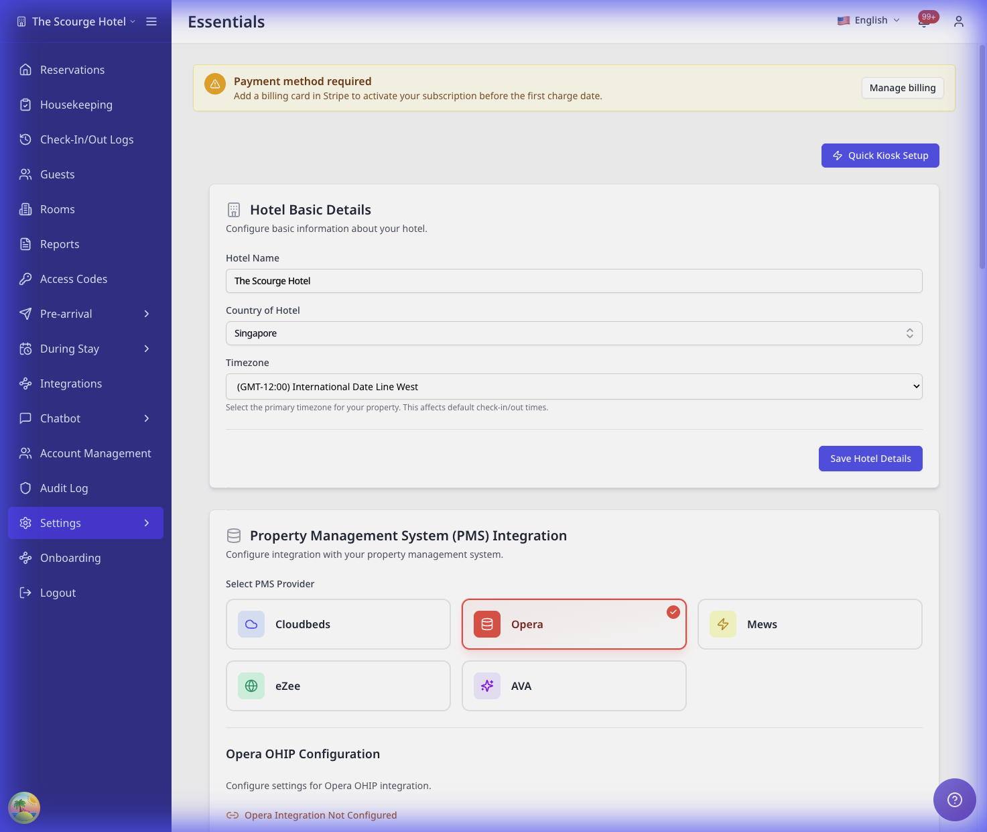Open the user profile icon
This screenshot has height=832, width=987.
pyautogui.click(x=958, y=21)
